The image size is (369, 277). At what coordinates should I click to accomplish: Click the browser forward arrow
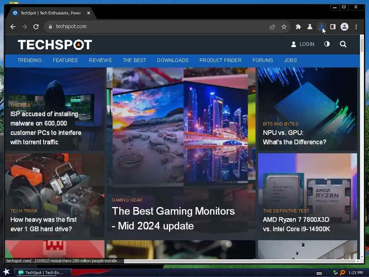tap(25, 27)
